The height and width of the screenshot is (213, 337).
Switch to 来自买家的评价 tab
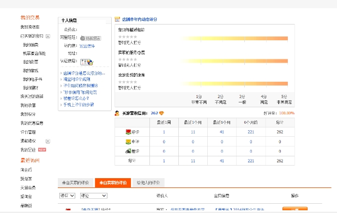click(x=75, y=182)
